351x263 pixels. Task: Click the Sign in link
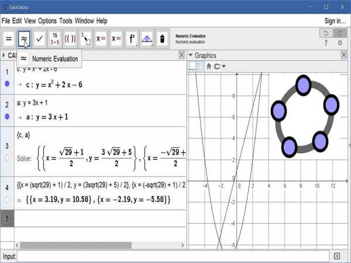[335, 21]
